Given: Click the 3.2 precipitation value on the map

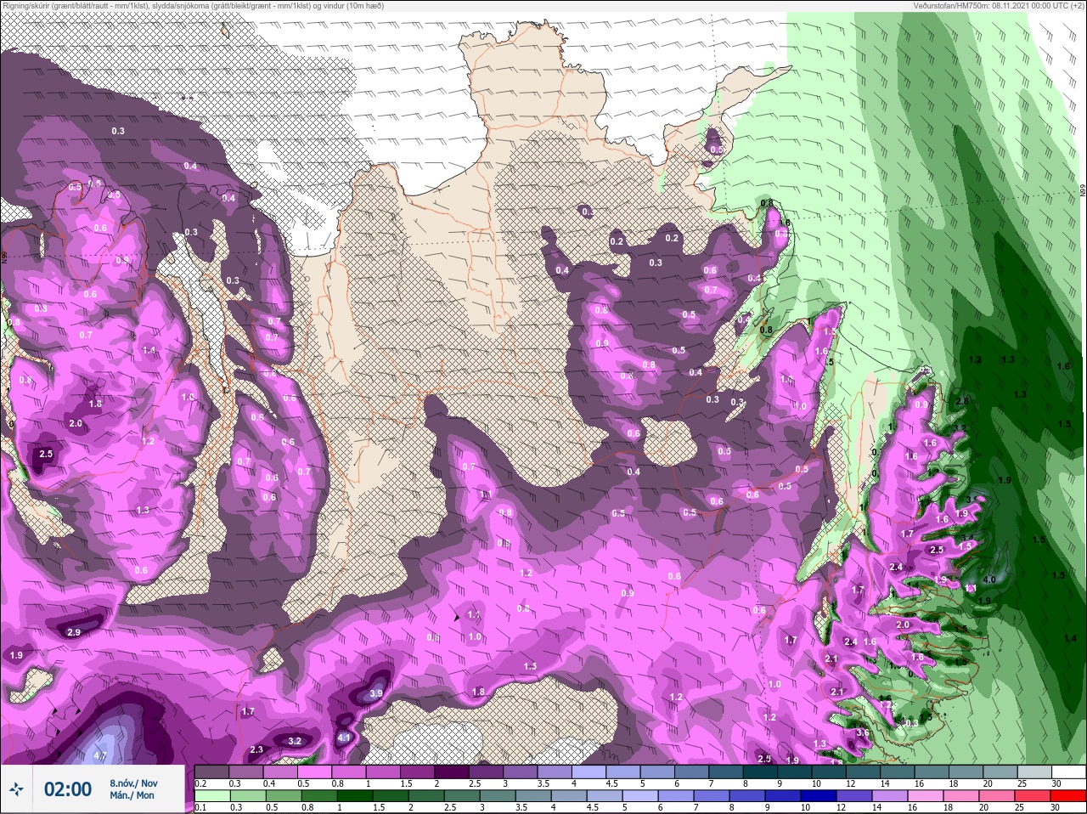Looking at the screenshot, I should [295, 741].
